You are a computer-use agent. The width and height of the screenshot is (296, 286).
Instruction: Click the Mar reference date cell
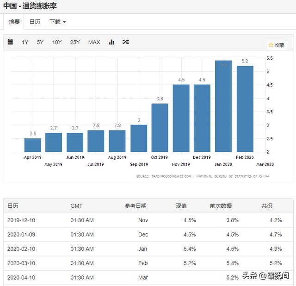click(143, 278)
